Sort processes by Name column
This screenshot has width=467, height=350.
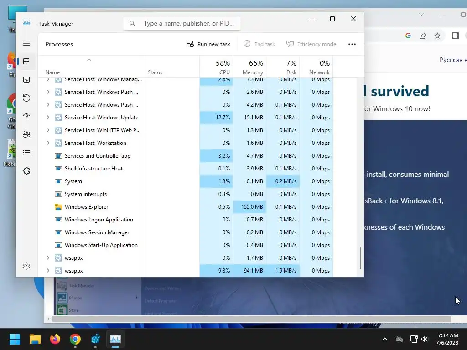(x=91, y=67)
